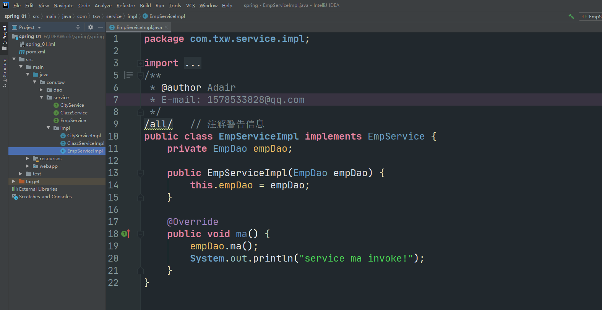
Task: Fold the constructor at line 13
Action: pyautogui.click(x=141, y=173)
